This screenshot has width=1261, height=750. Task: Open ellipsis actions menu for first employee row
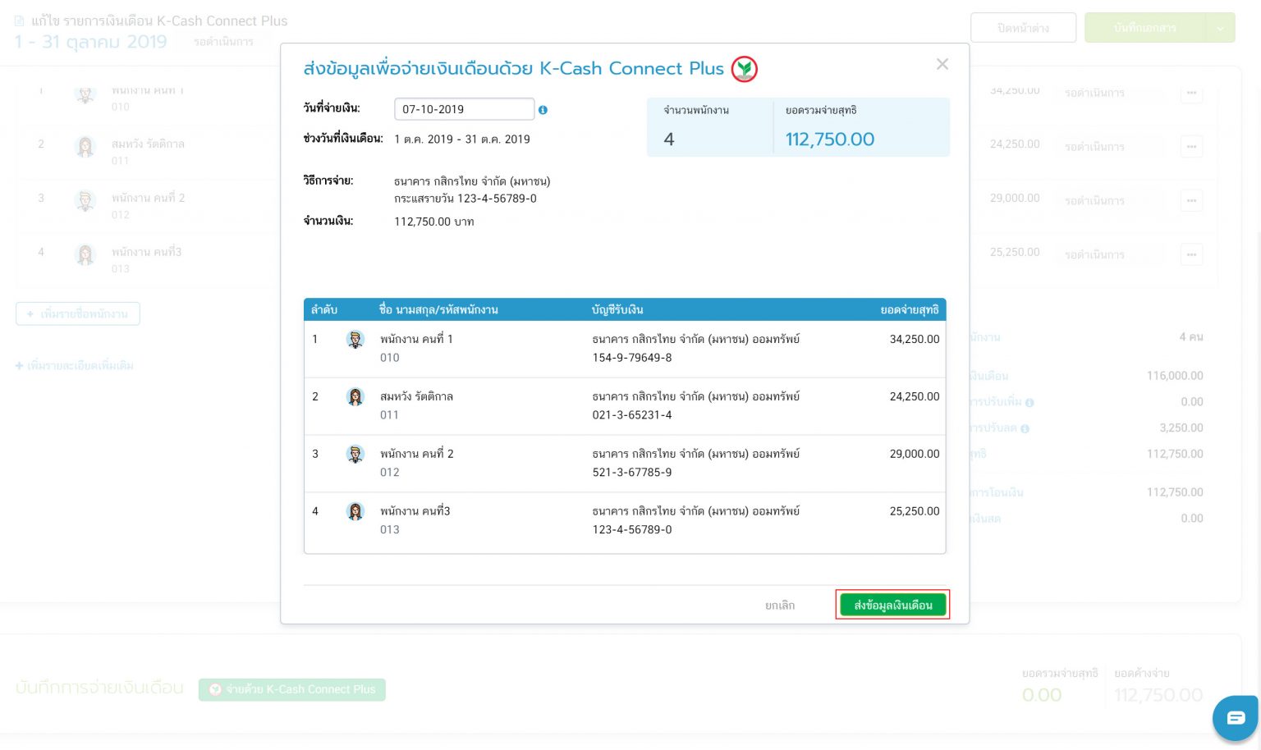(x=1191, y=94)
